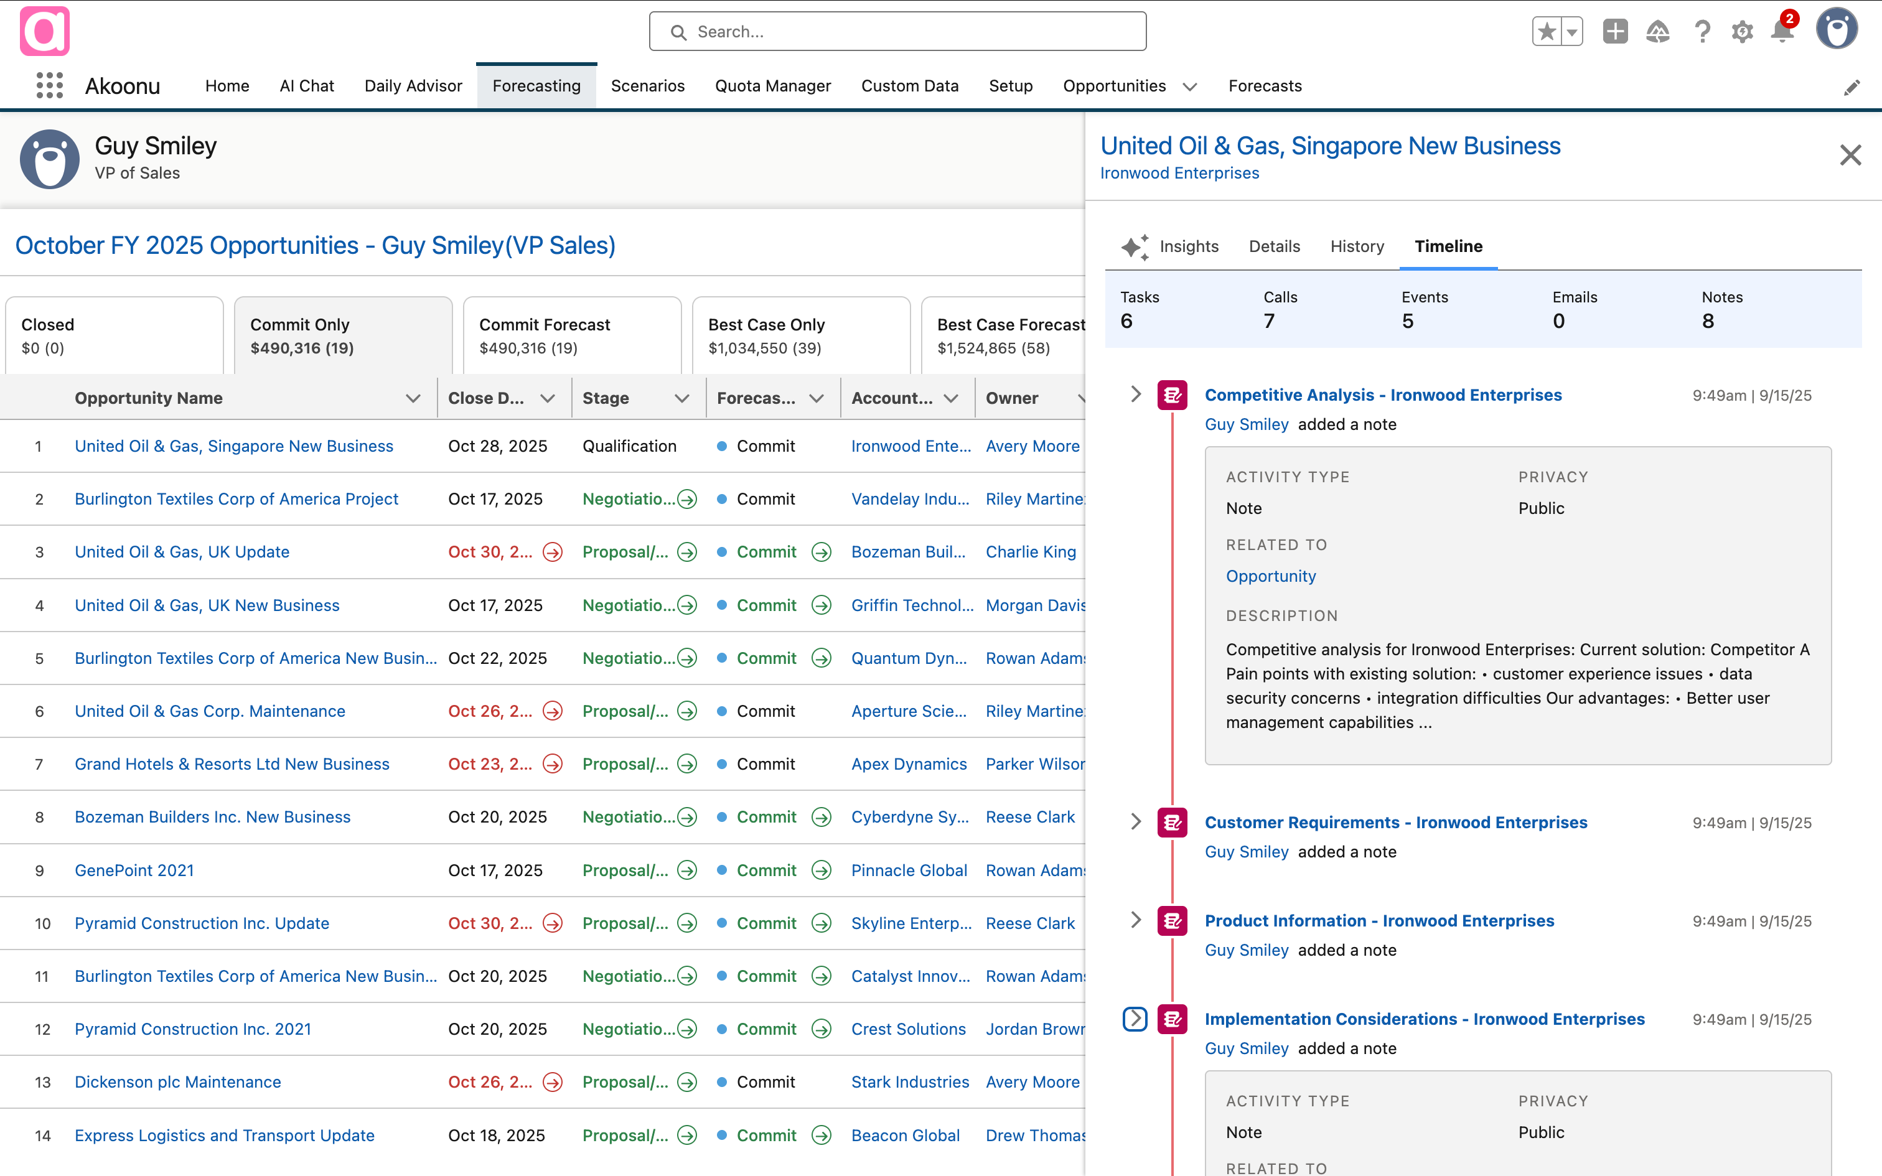1882x1176 pixels.
Task: Click the edit navigation pencil icon
Action: pos(1852,88)
